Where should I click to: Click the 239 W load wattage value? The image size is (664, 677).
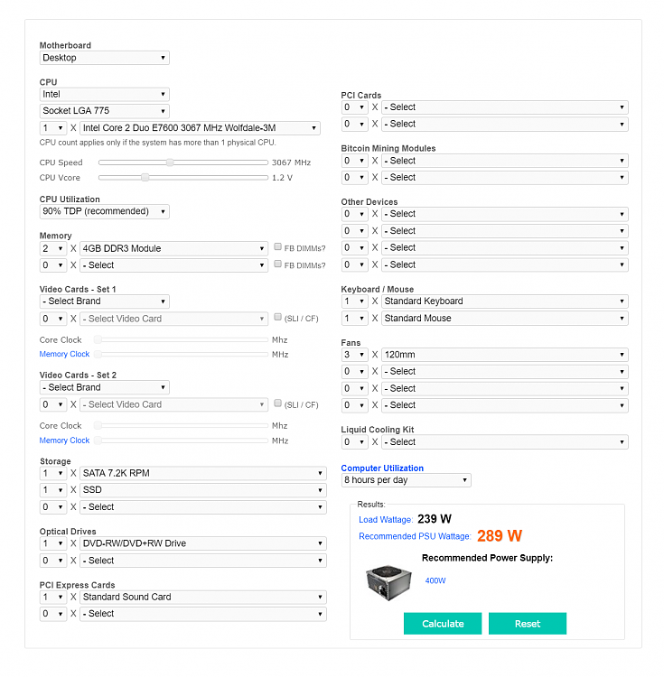tap(435, 519)
